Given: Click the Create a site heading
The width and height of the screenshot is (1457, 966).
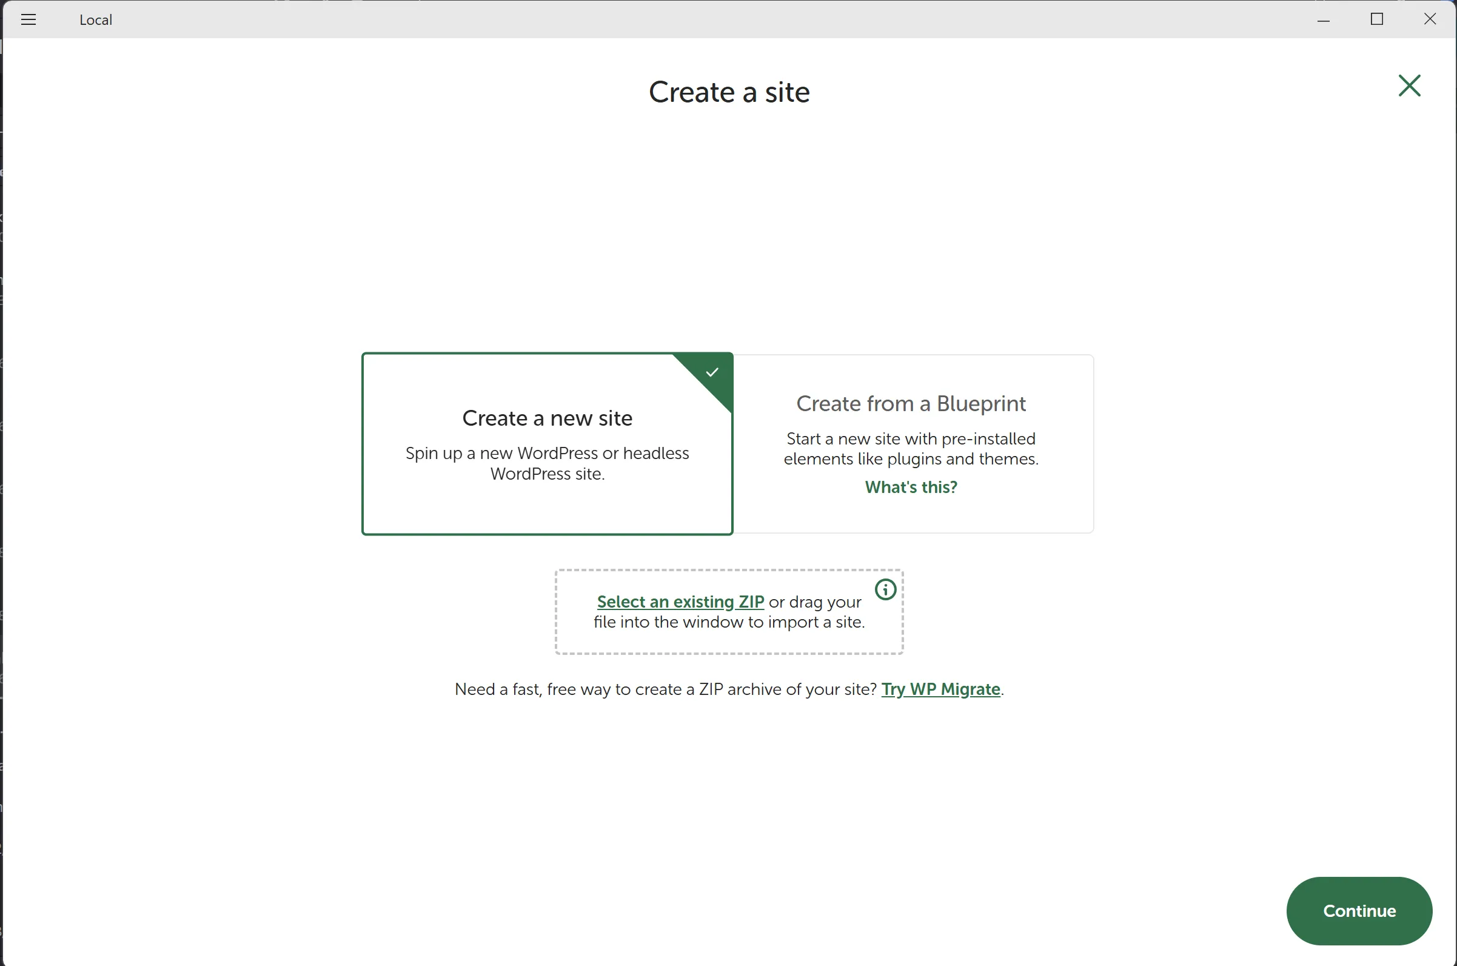Looking at the screenshot, I should (x=729, y=92).
